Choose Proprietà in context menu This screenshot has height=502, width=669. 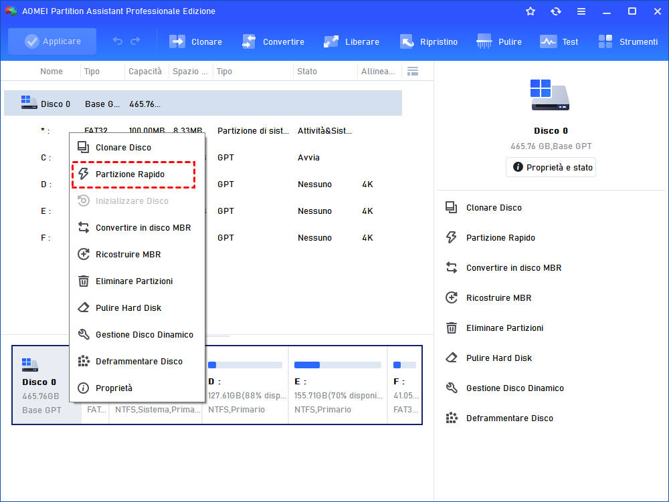[x=137, y=388]
